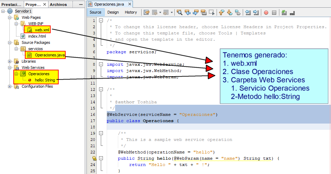The width and height of the screenshot is (331, 174).
Task: Select 'hello: String' tree row
Action: (x=45, y=80)
